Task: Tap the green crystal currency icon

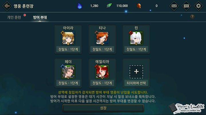Action: coord(109,6)
